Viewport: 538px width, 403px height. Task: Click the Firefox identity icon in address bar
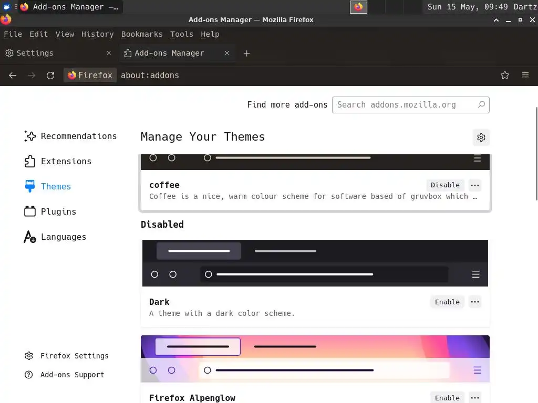[90, 75]
